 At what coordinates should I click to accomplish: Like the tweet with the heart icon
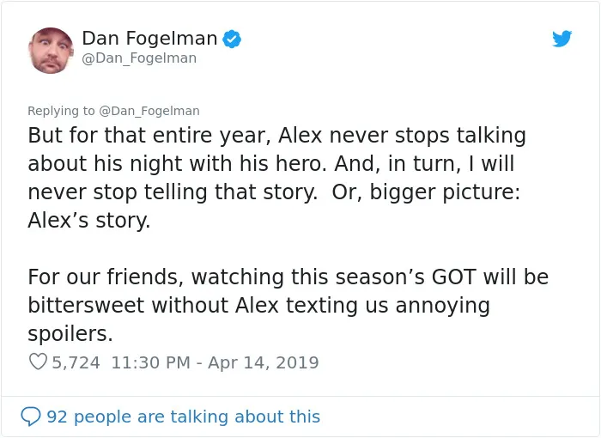click(38, 362)
